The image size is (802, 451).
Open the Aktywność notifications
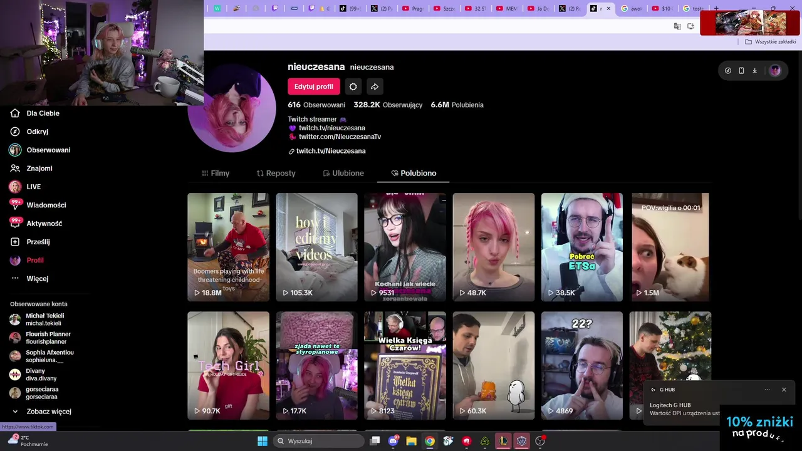[x=36, y=223]
